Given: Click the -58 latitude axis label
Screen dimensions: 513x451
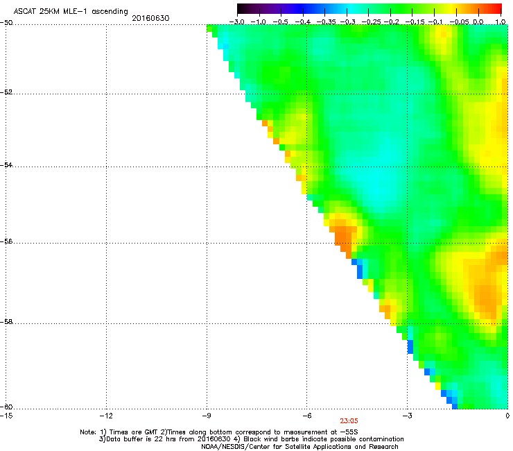Looking at the screenshot, I should [6, 322].
